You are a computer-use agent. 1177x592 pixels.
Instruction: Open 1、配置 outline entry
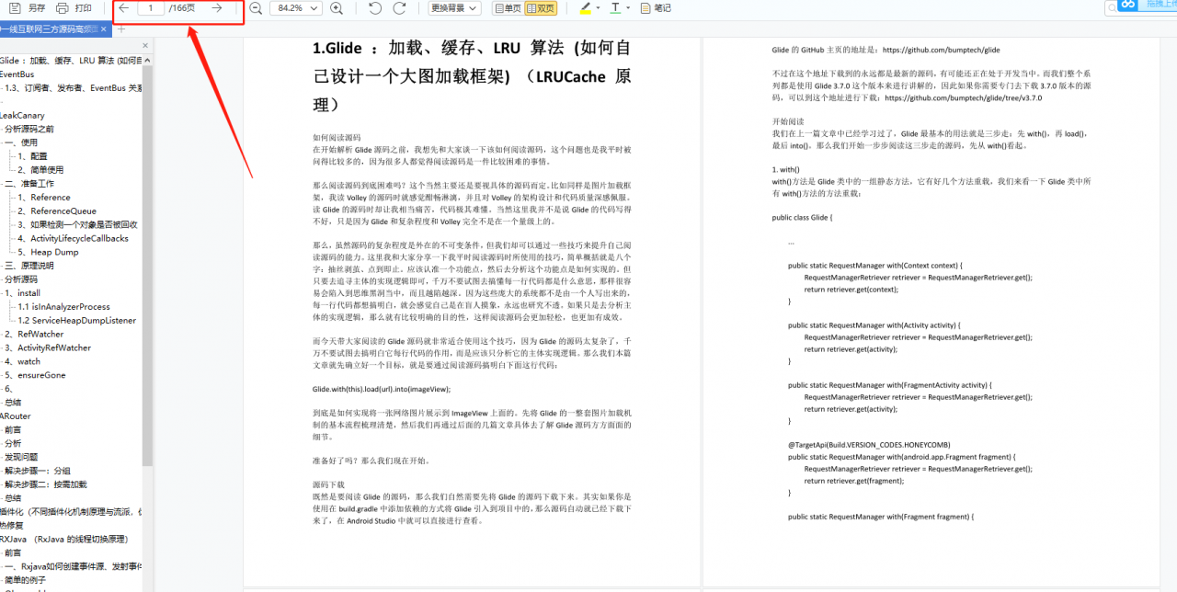point(32,156)
